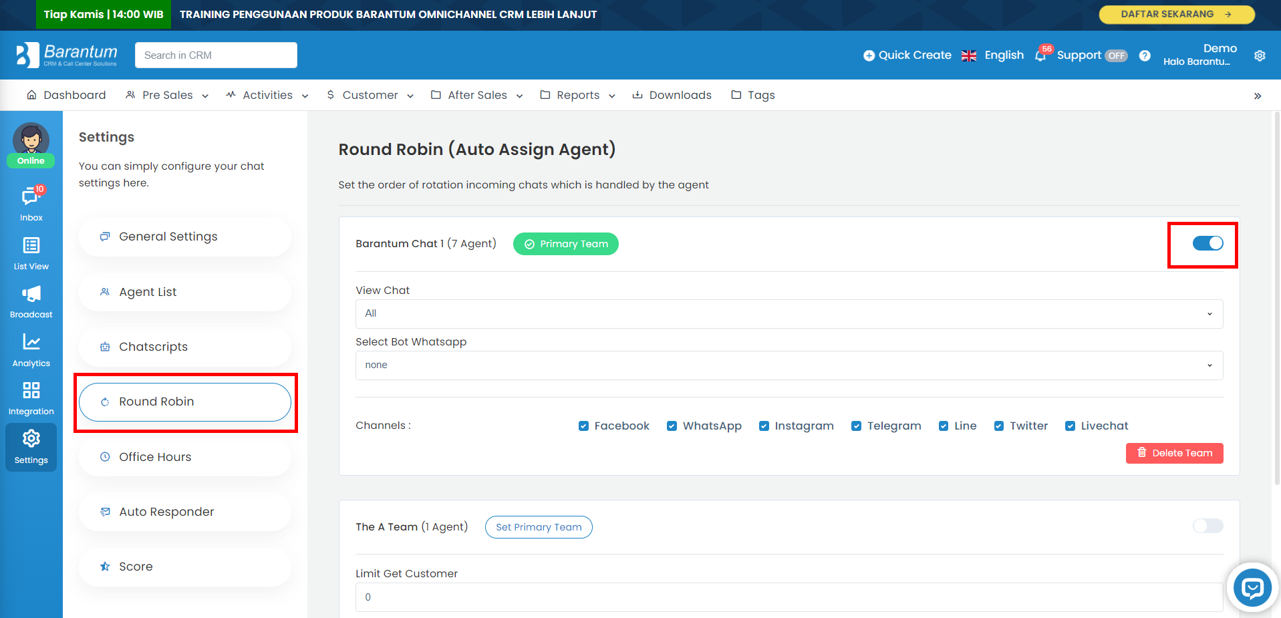Click the Downloads tray icon
The height and width of the screenshot is (618, 1281).
637,95
